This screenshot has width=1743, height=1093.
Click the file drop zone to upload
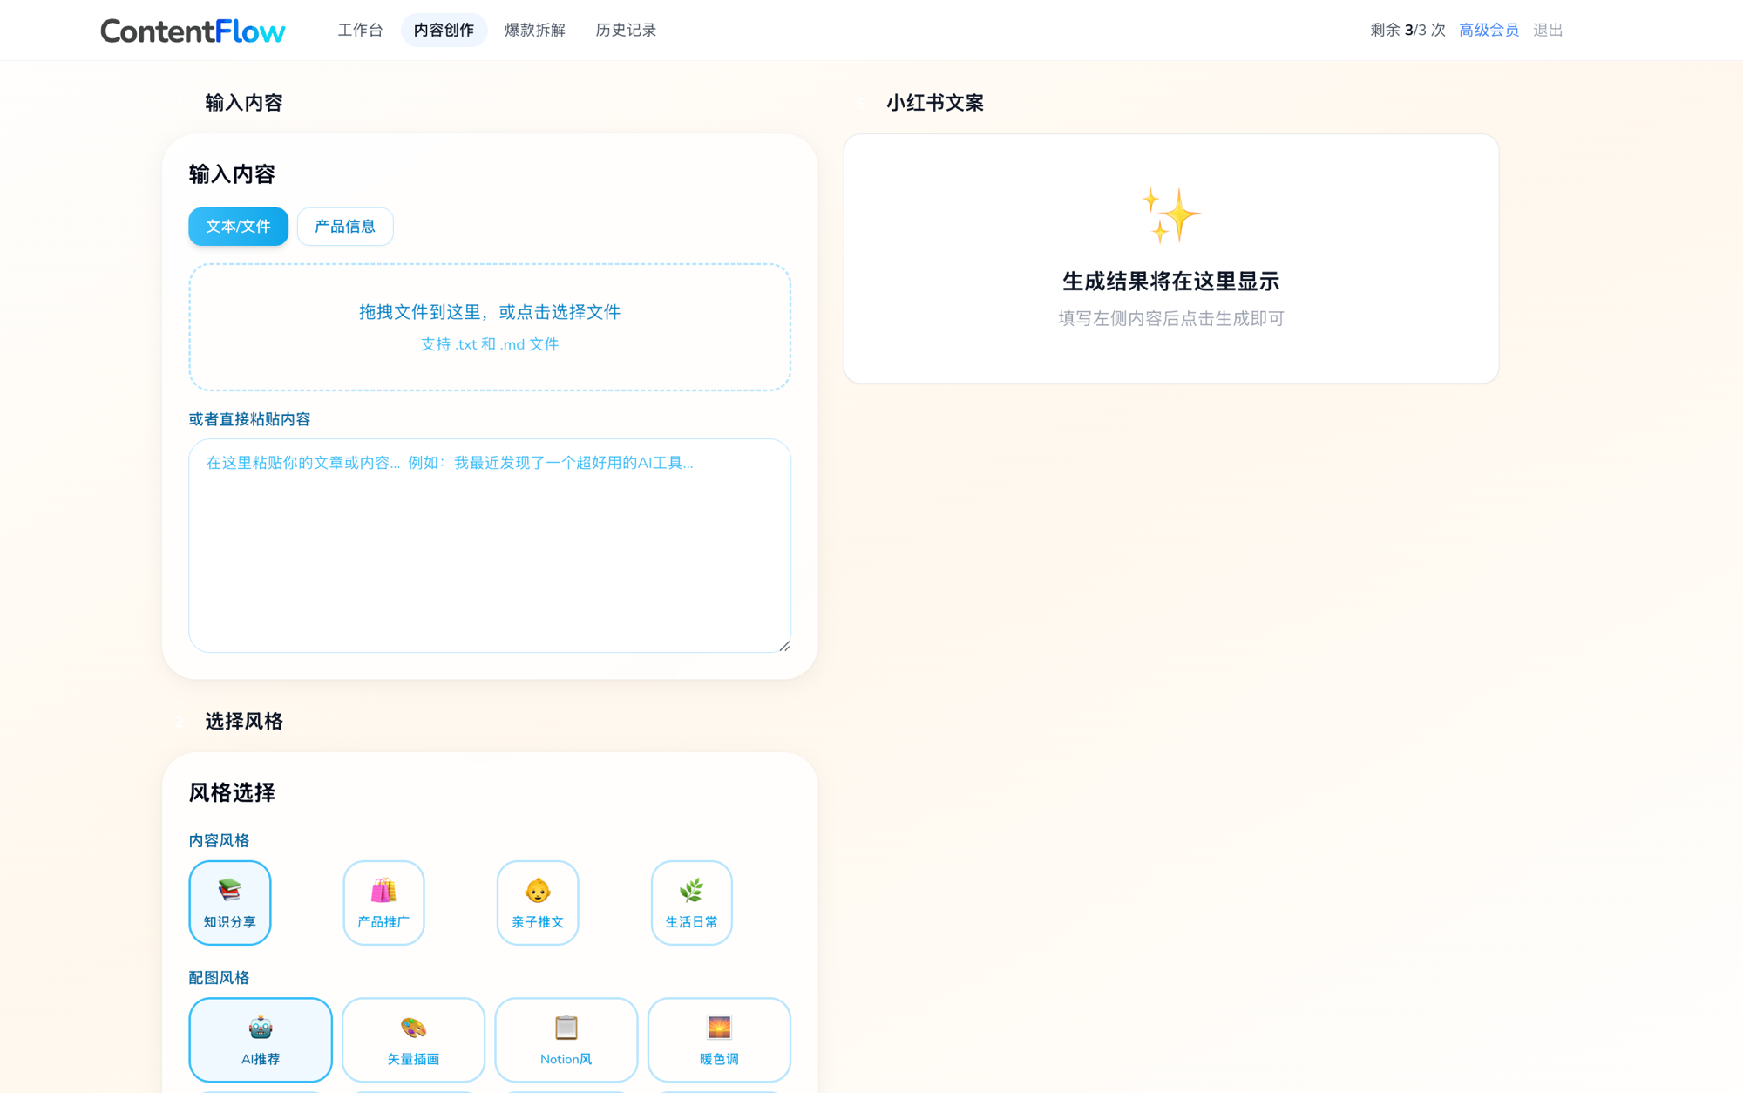489,327
